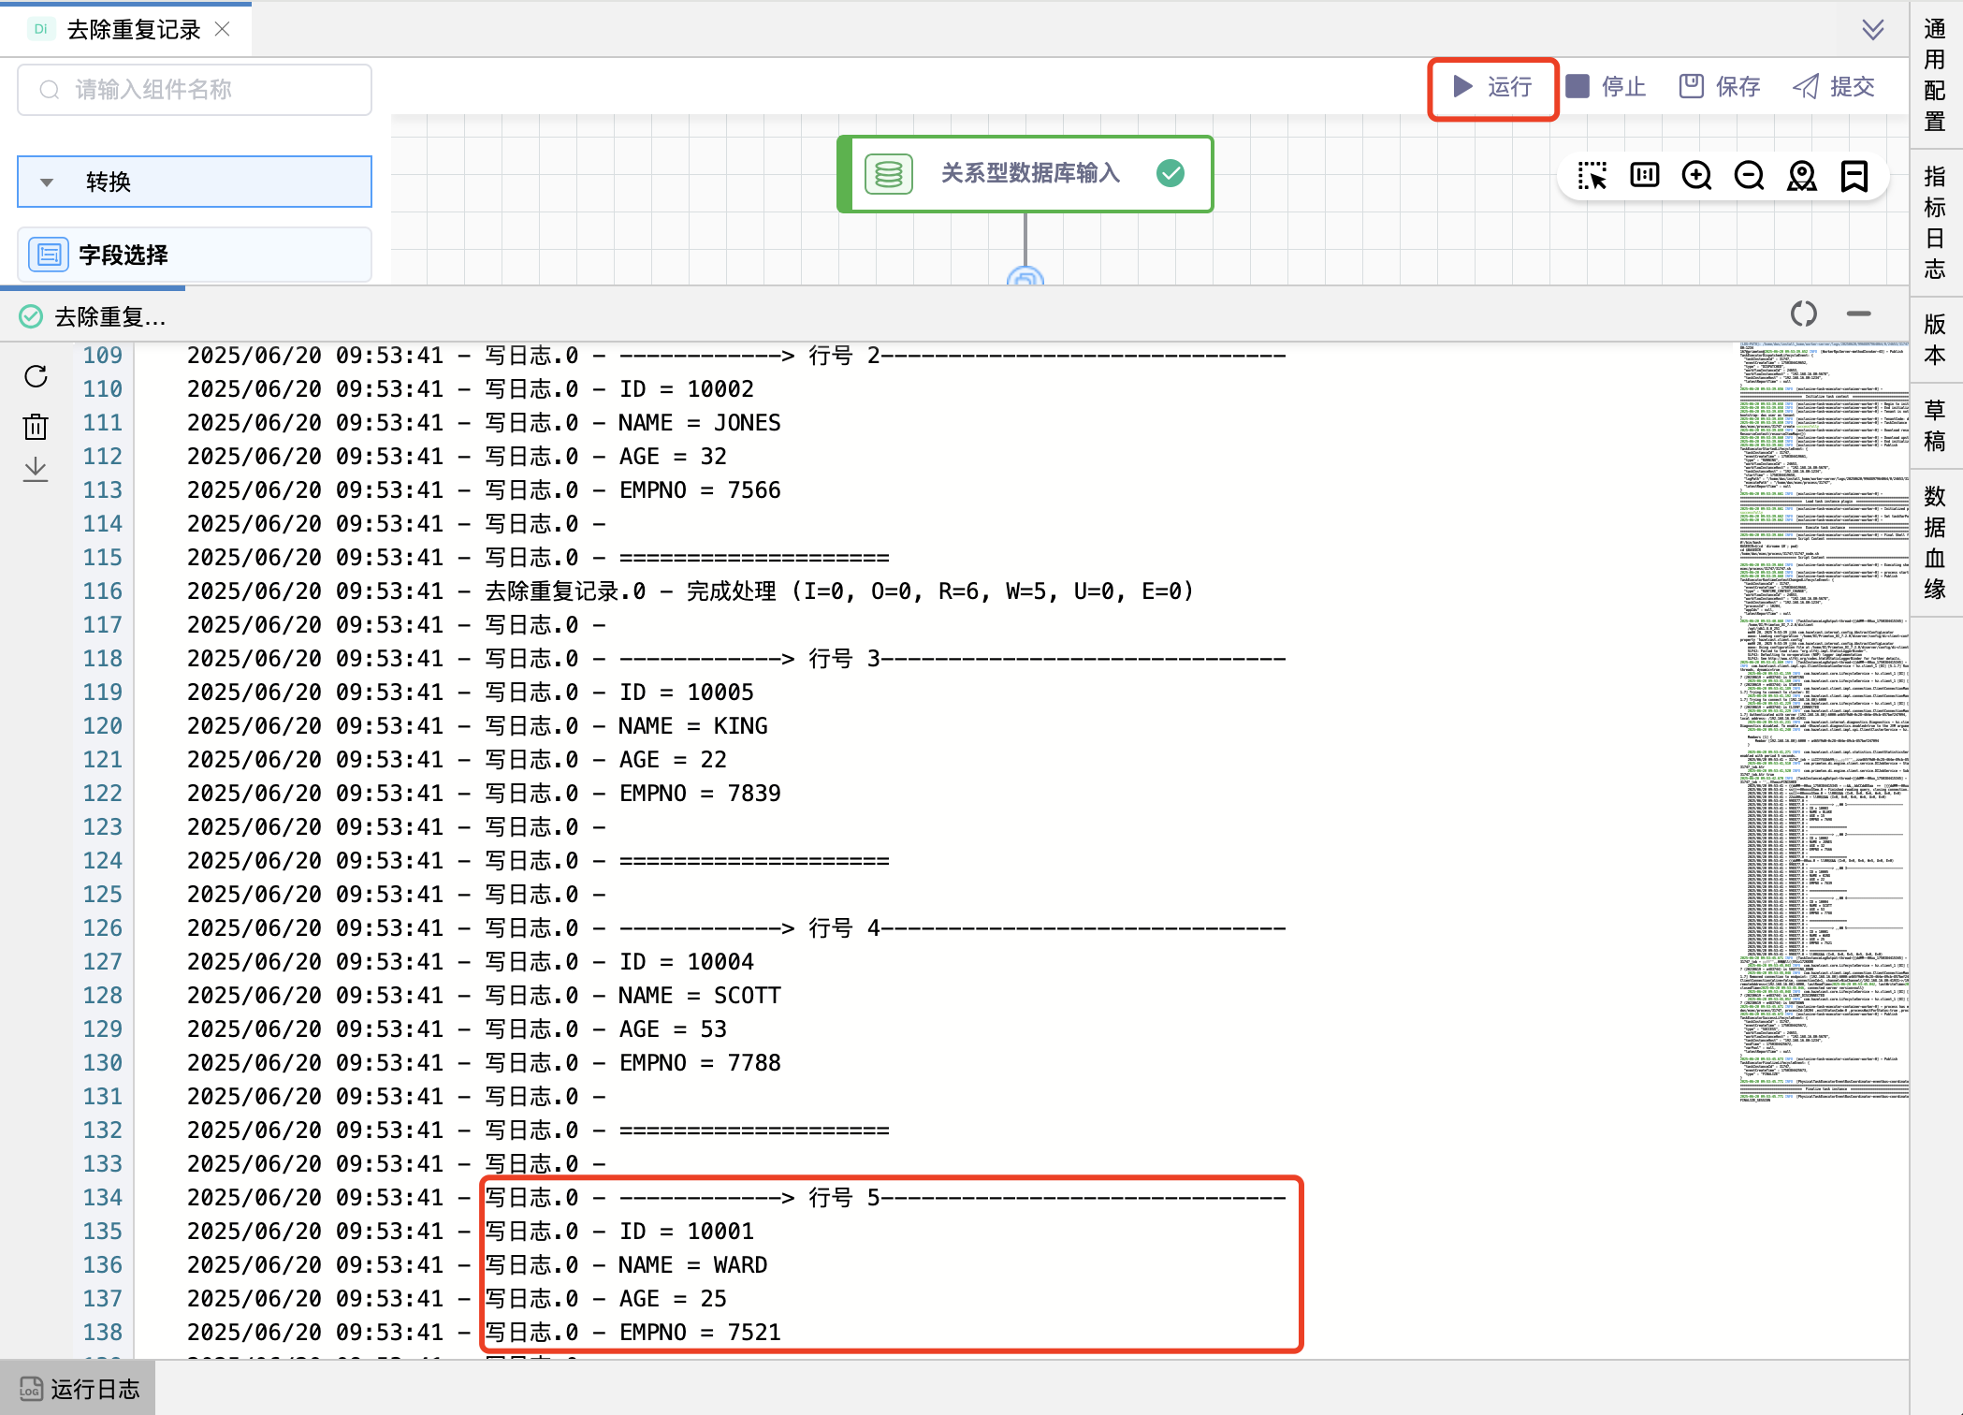Viewport: 1963px width, 1415px height.
Task: Select the 关系型数据库输入 node
Action: 1026,174
